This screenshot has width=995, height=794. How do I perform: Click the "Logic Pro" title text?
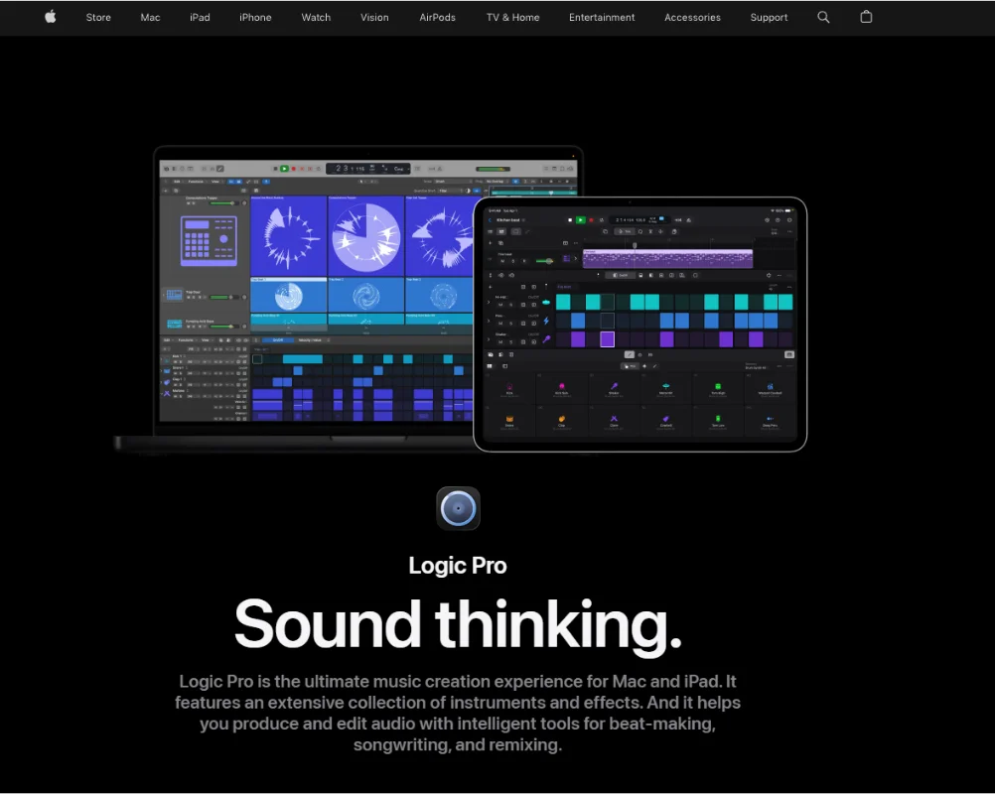click(458, 565)
